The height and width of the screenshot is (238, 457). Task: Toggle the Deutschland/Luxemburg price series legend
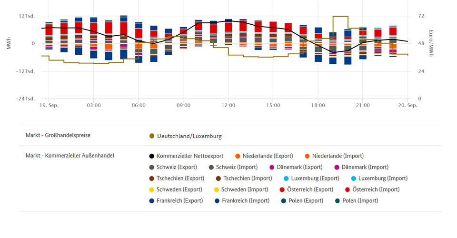click(185, 136)
